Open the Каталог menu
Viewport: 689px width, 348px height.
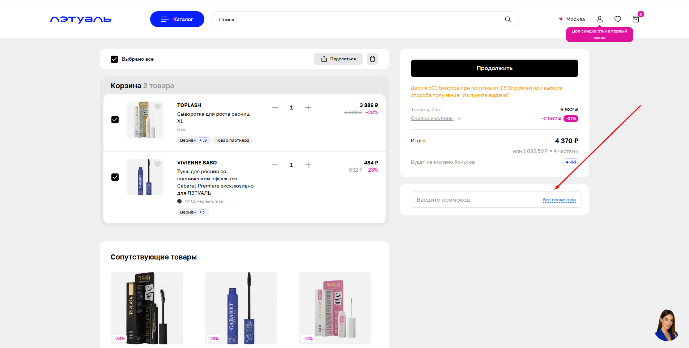[177, 19]
